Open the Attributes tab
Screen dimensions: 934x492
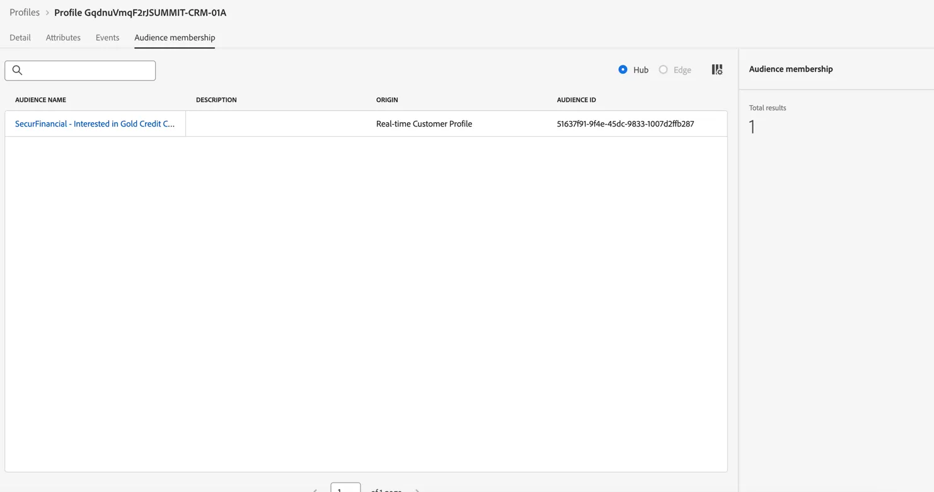click(63, 38)
